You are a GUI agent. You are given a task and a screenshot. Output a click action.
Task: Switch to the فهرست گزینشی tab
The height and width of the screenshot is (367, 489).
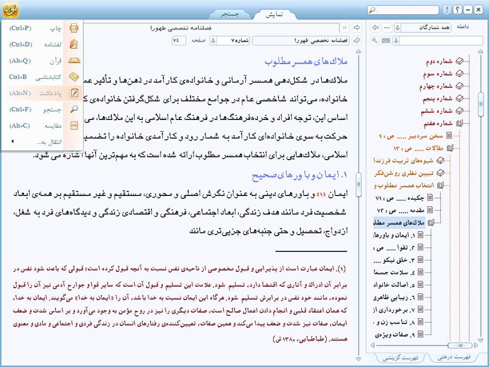click(401, 358)
